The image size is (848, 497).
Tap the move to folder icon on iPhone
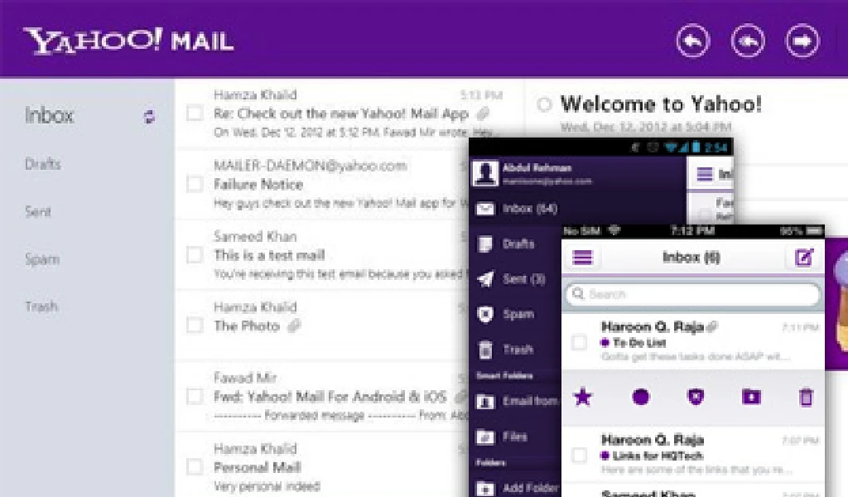751,398
